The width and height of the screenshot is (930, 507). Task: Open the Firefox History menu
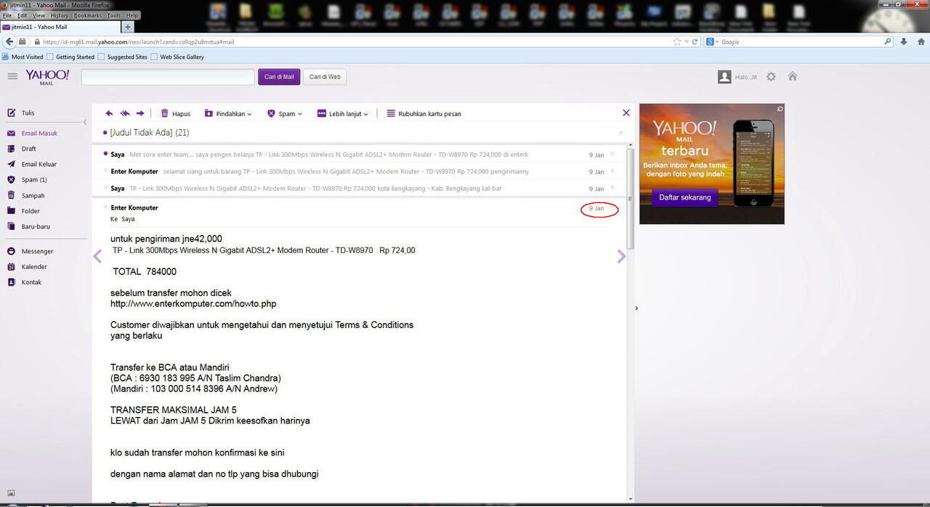click(60, 15)
